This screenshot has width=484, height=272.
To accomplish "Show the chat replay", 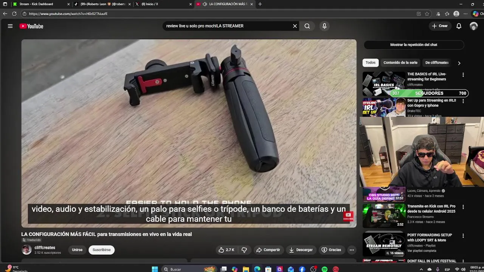I will pyautogui.click(x=414, y=45).
